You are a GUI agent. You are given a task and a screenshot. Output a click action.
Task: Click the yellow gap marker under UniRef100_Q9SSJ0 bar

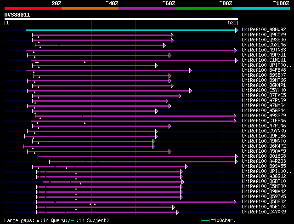click(x=39, y=42)
